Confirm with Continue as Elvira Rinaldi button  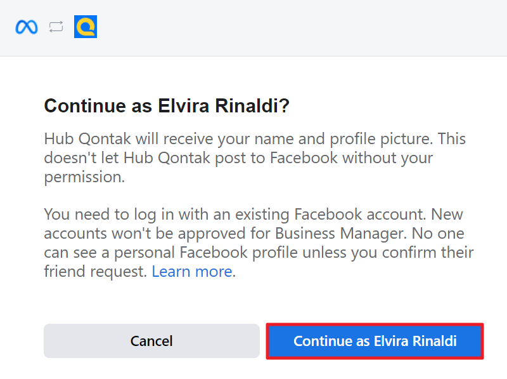pyautogui.click(x=375, y=341)
